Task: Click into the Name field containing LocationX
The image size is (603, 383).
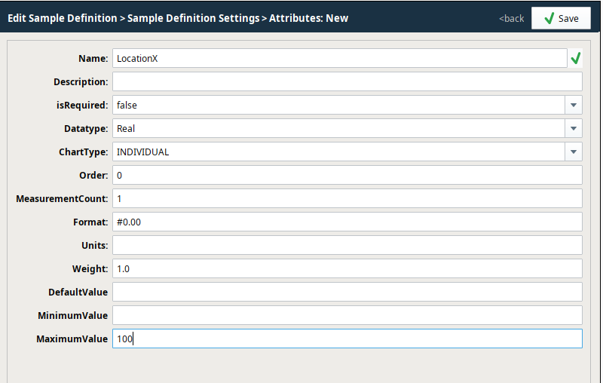Action: [x=338, y=59]
